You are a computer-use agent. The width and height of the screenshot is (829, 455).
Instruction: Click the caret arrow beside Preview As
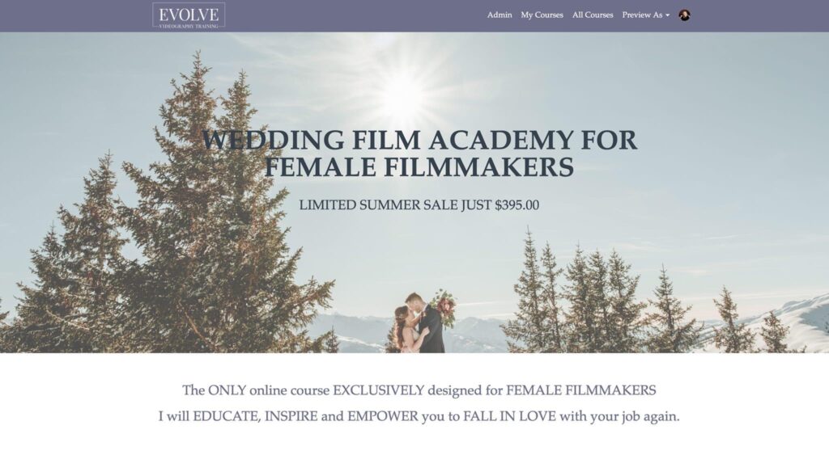[667, 15]
